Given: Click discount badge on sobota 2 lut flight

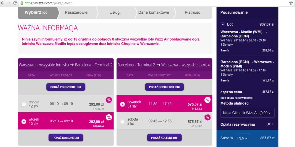Looking at the screenshot, I should point(207,117).
